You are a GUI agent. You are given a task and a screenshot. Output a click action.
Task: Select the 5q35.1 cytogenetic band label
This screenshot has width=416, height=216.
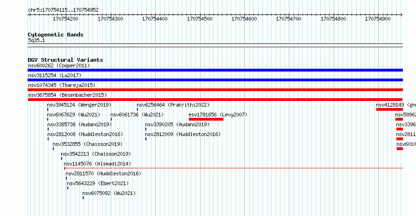(36, 40)
